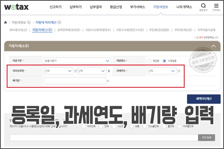Select the 비영업용 radio button
This screenshot has height=149, width=224.
pyautogui.click(x=164, y=61)
